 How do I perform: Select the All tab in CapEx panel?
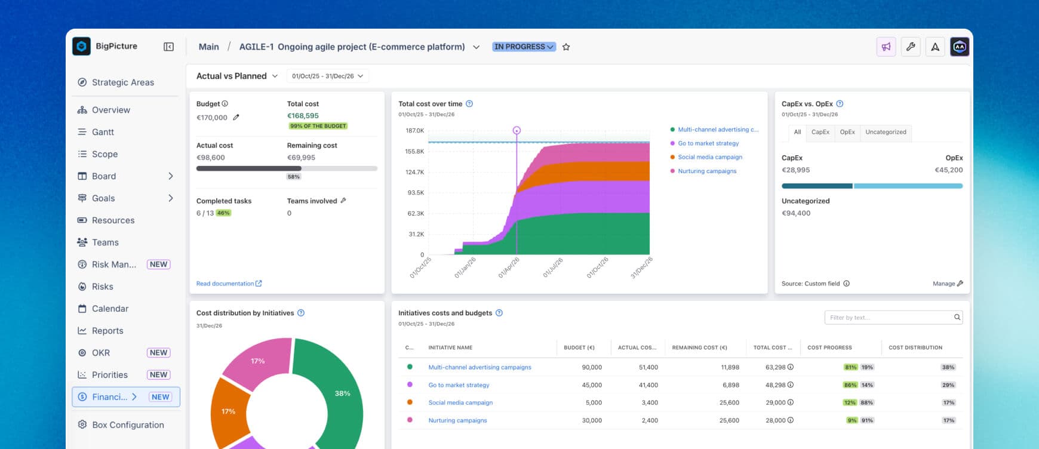tap(797, 133)
